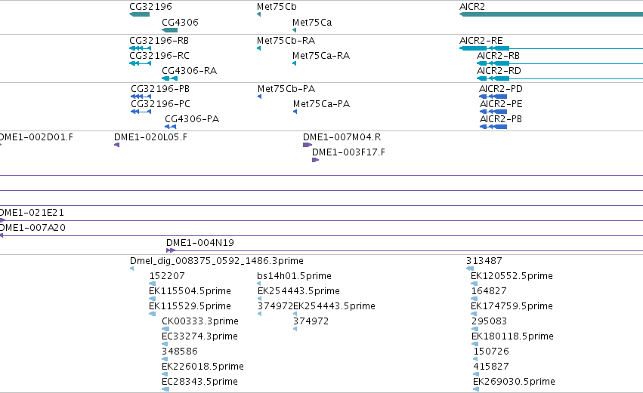Click EST 295083
The image size is (643, 393).
pos(475,329)
